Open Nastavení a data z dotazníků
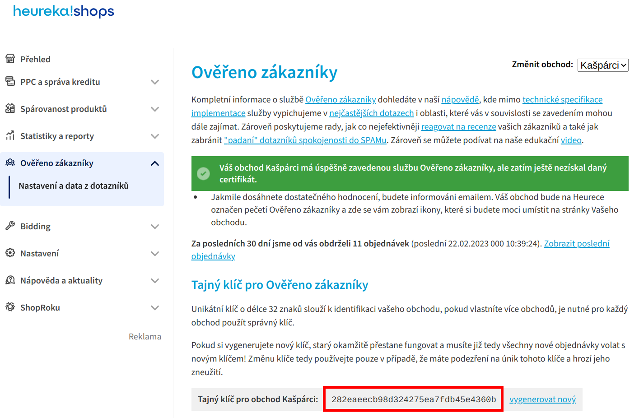This screenshot has height=418, width=639. click(x=74, y=186)
